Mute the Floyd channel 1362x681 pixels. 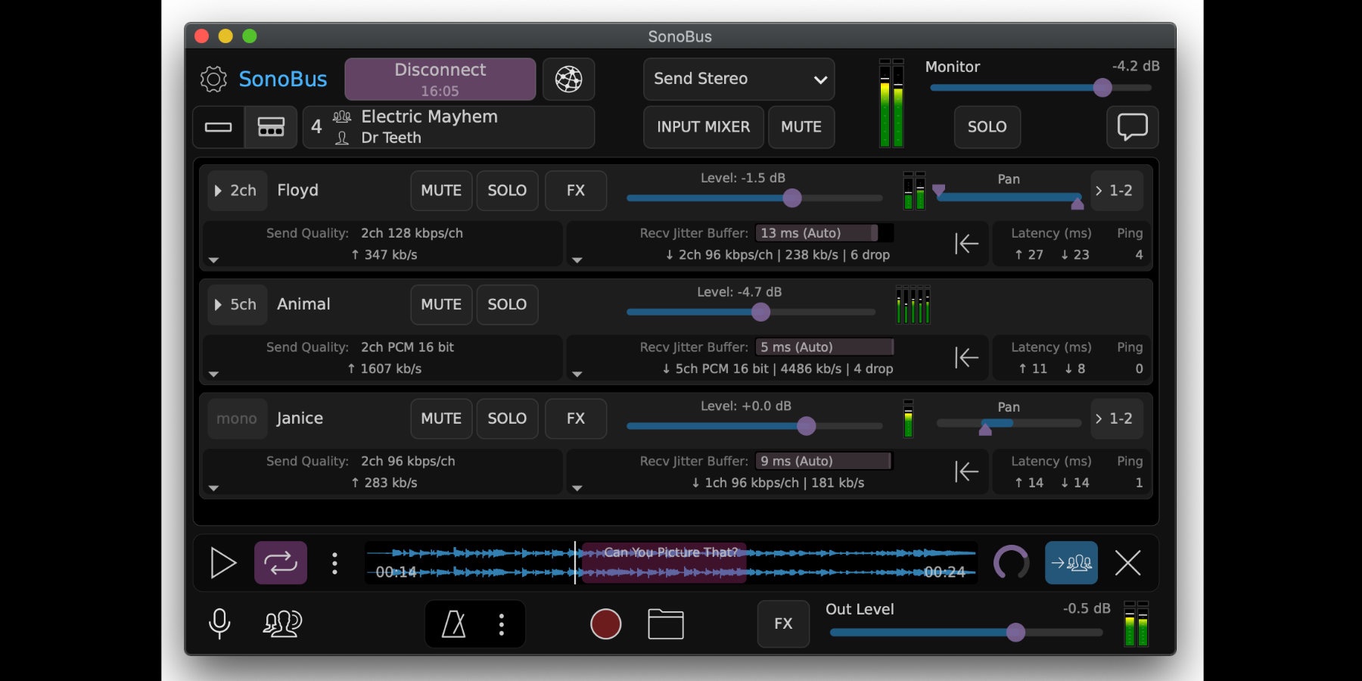click(441, 191)
